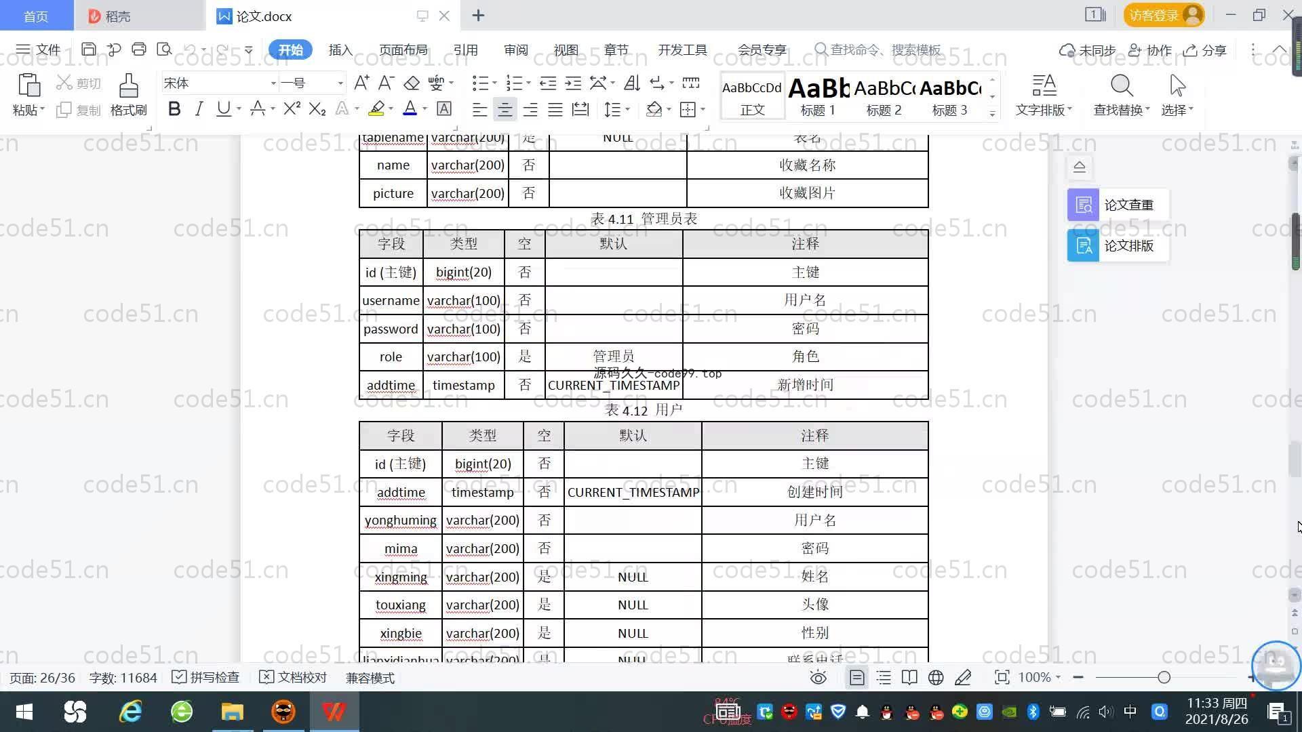This screenshot has height=732, width=1302.
Task: Open the 论文查重 plagiarism check panel
Action: coord(1118,205)
